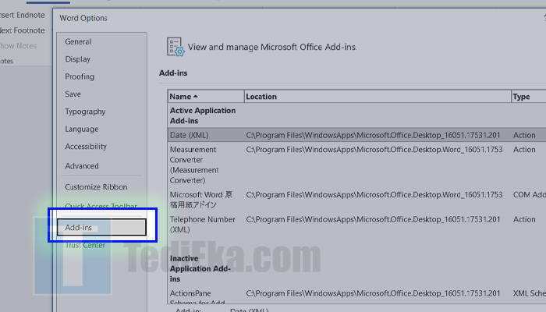Open Quick Access Toolbar settings
The height and width of the screenshot is (312, 546).
(101, 206)
